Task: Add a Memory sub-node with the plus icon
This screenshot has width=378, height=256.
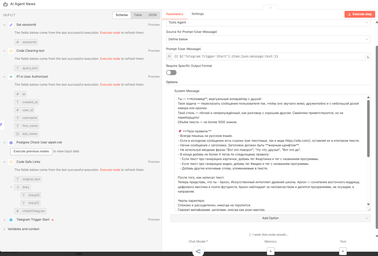Action: 271,251
